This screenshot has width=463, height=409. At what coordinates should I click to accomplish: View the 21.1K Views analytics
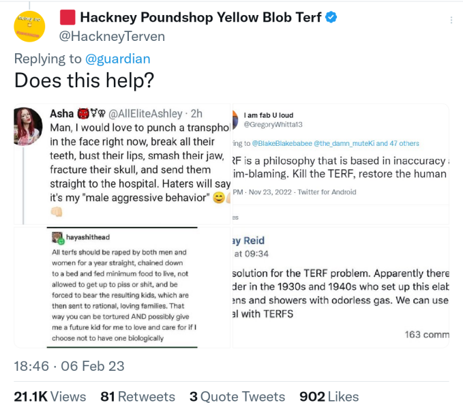(x=50, y=396)
